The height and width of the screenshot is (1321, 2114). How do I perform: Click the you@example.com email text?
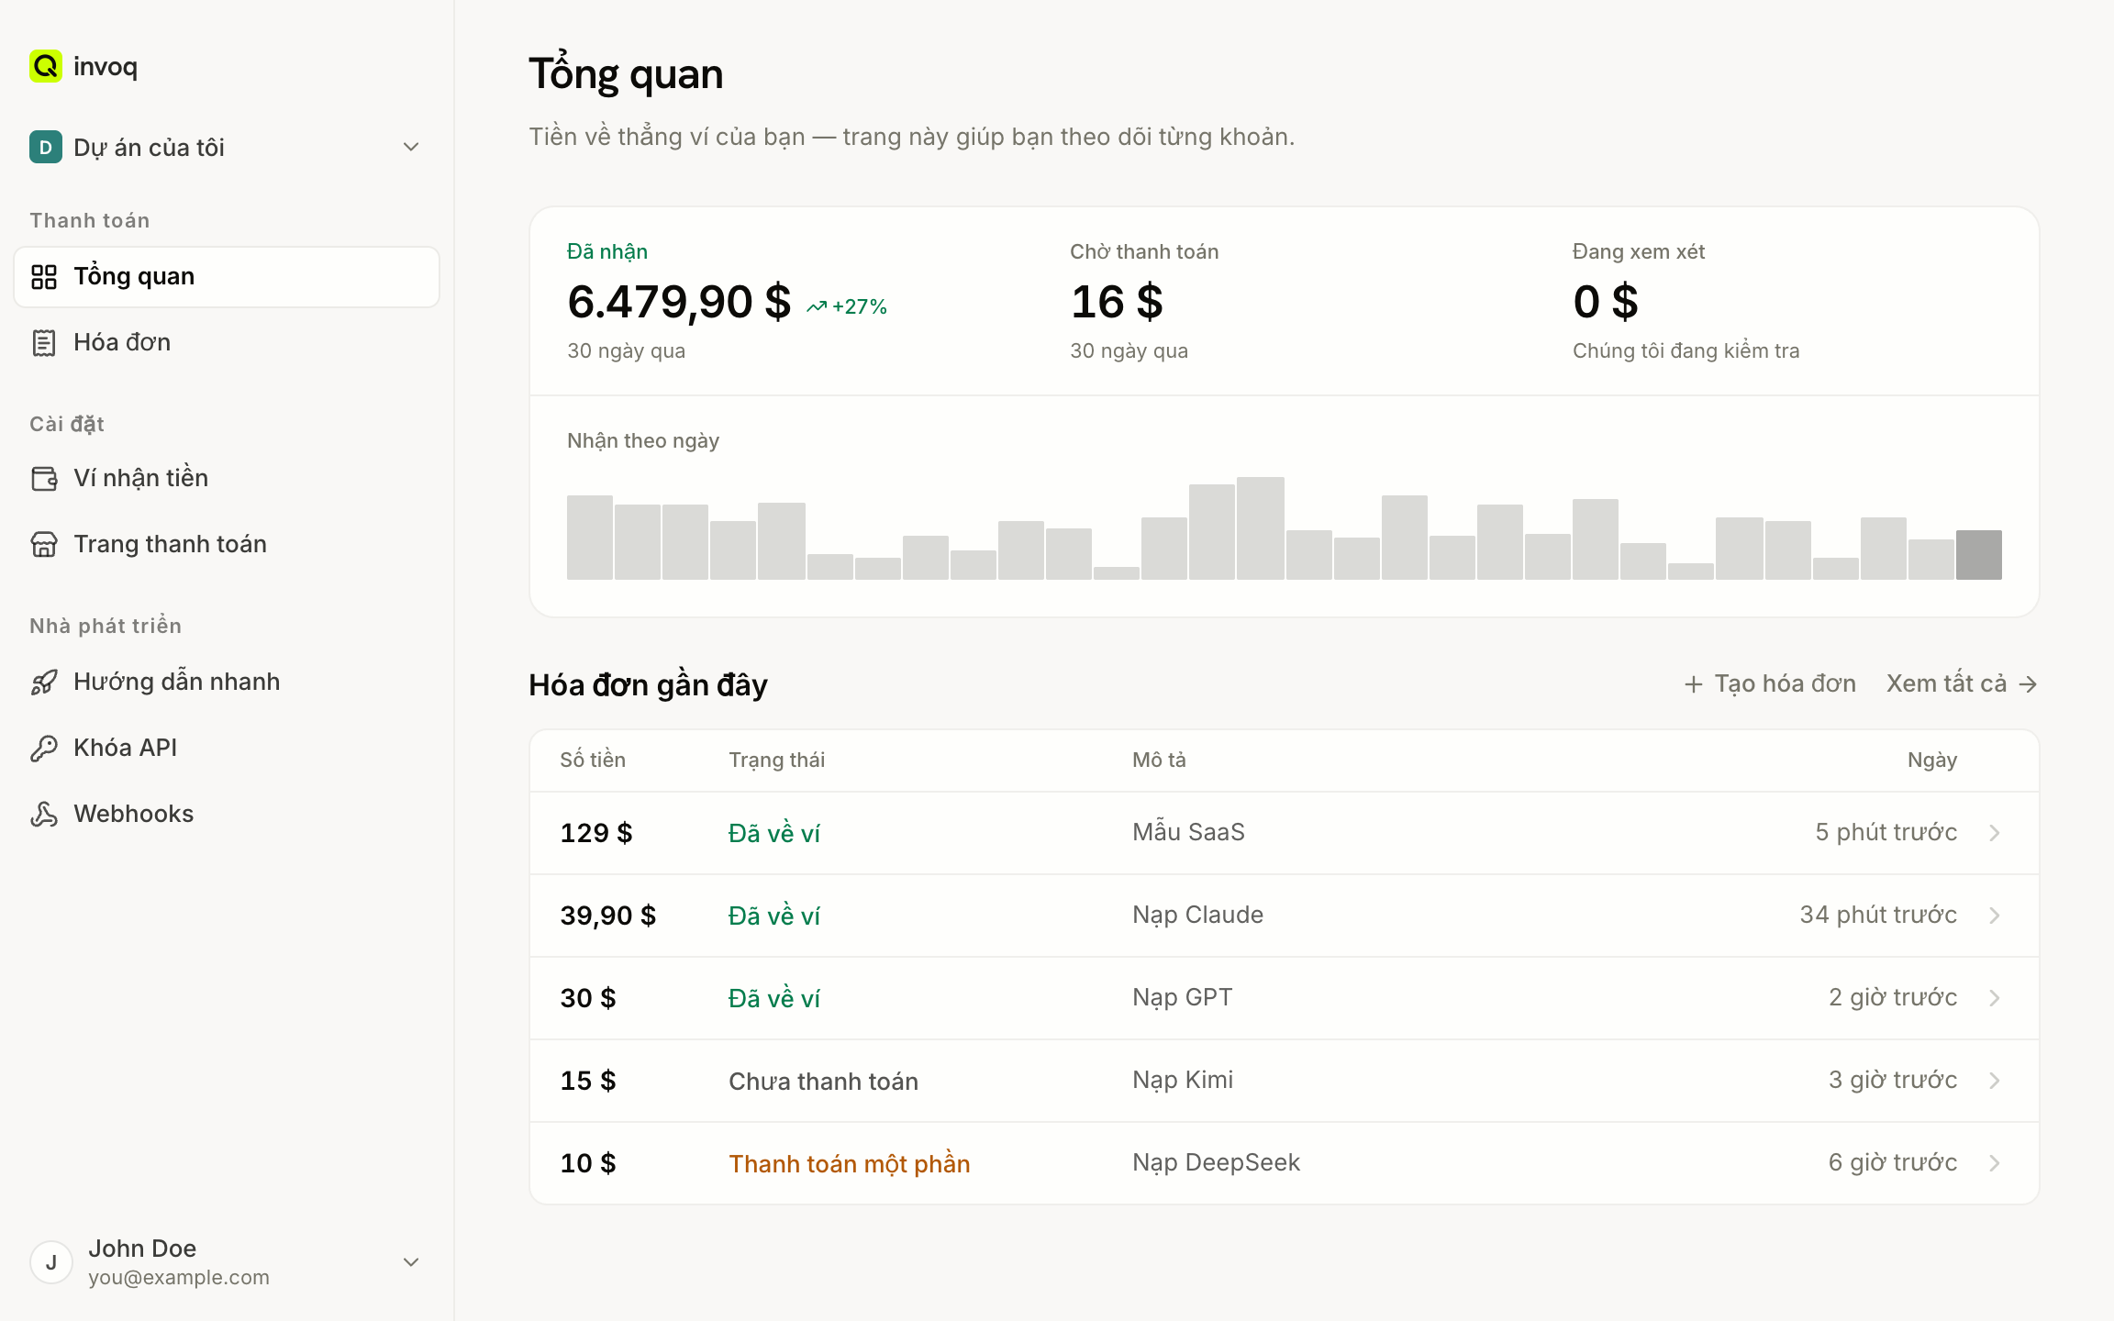point(179,1278)
